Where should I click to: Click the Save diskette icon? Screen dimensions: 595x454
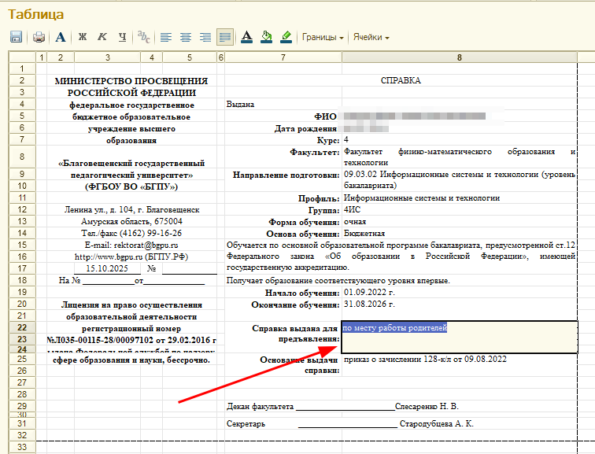point(15,37)
